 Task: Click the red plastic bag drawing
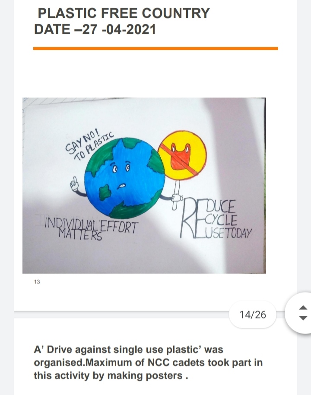tap(181, 156)
